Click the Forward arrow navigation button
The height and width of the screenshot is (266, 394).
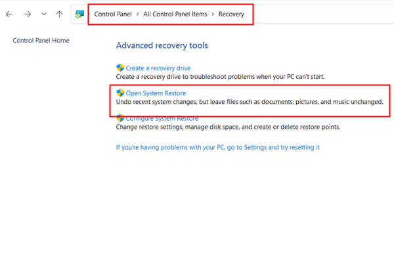[27, 14]
